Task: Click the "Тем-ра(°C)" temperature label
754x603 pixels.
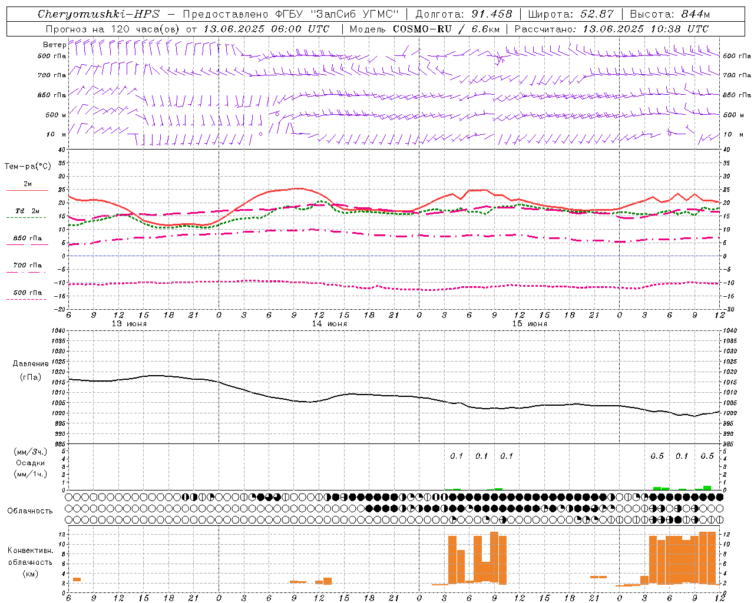Action: (28, 167)
